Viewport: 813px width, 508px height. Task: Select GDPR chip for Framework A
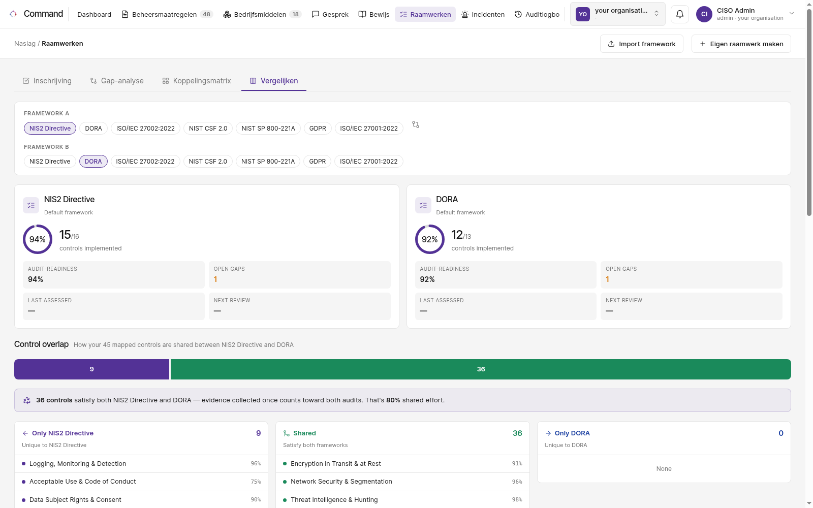tap(318, 129)
